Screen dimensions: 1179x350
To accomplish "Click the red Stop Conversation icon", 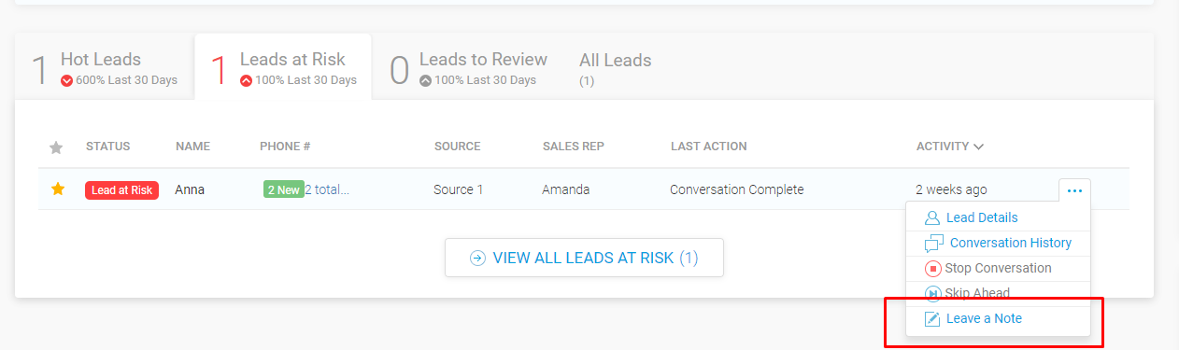I will [932, 269].
